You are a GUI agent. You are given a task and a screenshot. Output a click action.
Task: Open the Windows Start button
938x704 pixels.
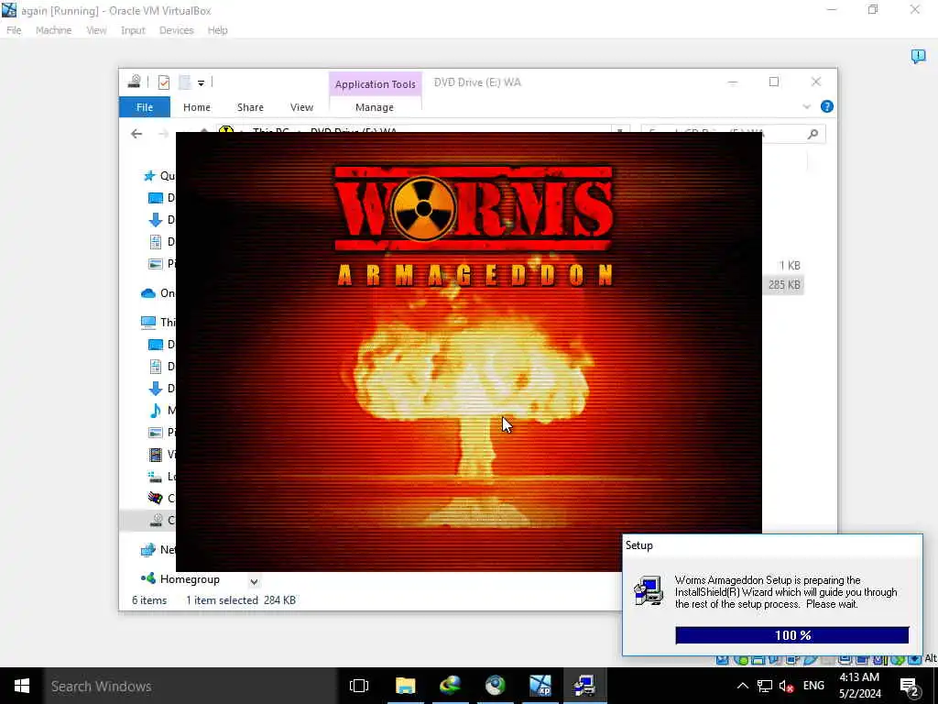22,686
